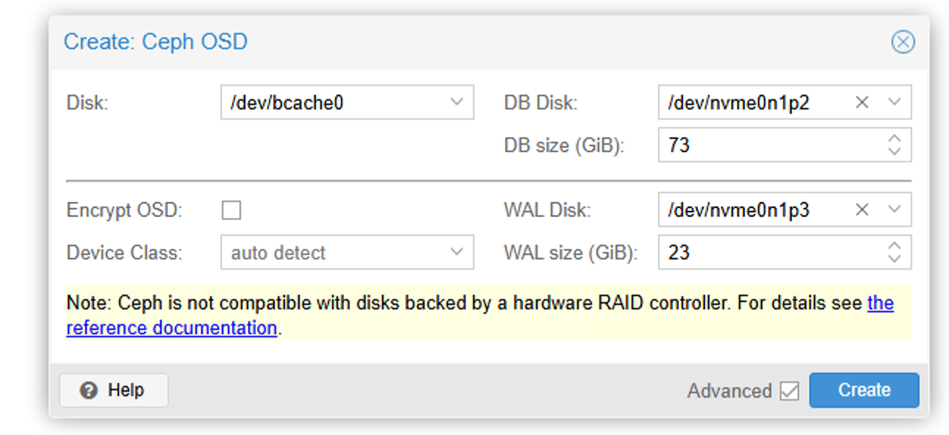
Task: Clear the DB Disk selection
Action: (x=862, y=103)
